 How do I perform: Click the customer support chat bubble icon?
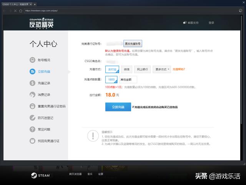click(x=184, y=23)
